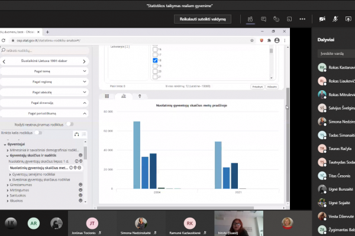Click Reikalauti suteikti valdymą button

[x=202, y=19]
